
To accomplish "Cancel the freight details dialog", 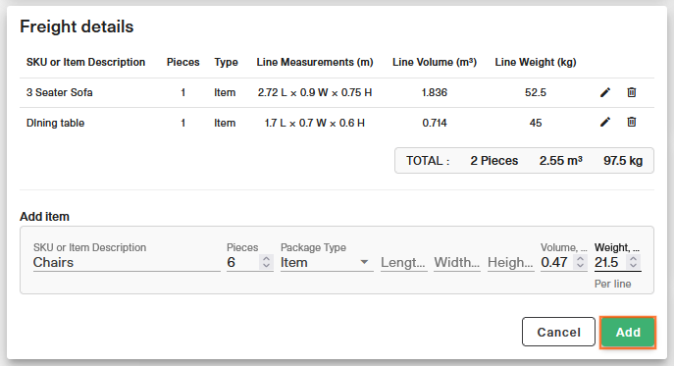I will point(558,332).
